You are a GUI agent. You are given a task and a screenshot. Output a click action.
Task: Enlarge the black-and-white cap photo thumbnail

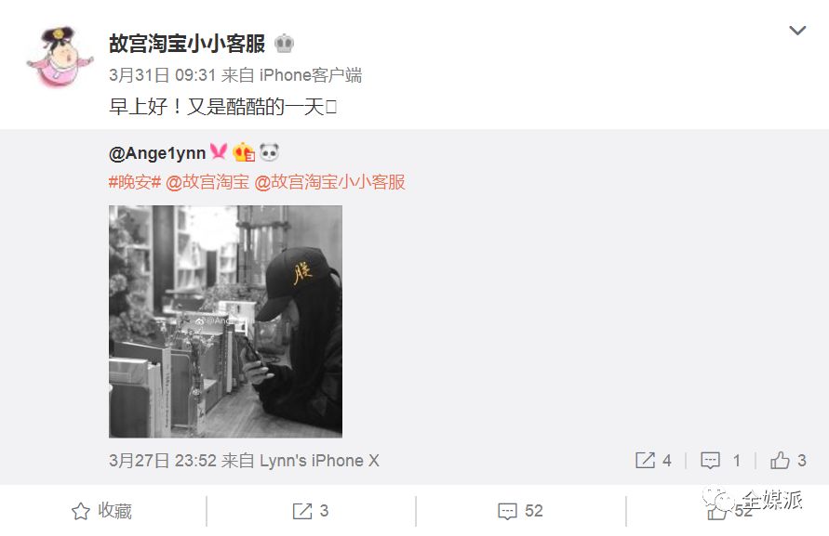[226, 321]
